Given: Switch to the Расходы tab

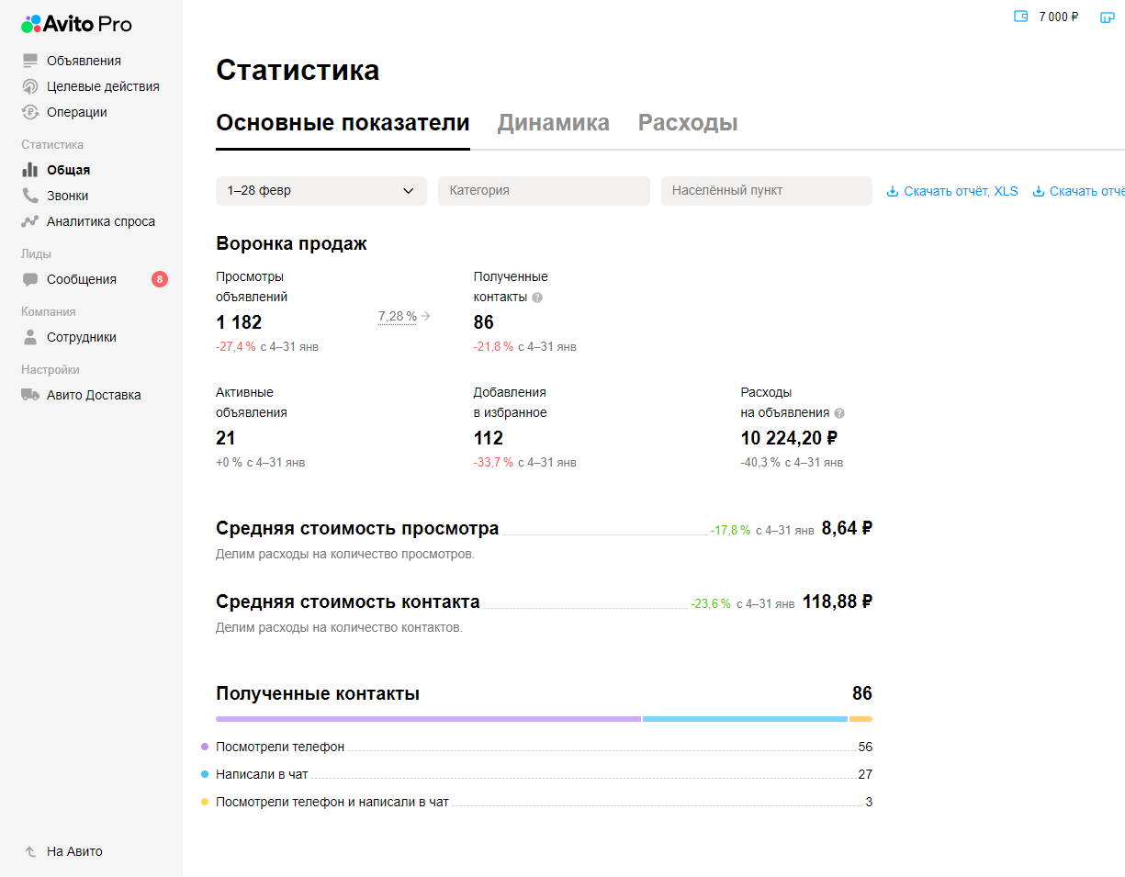Looking at the screenshot, I should pyautogui.click(x=687, y=123).
